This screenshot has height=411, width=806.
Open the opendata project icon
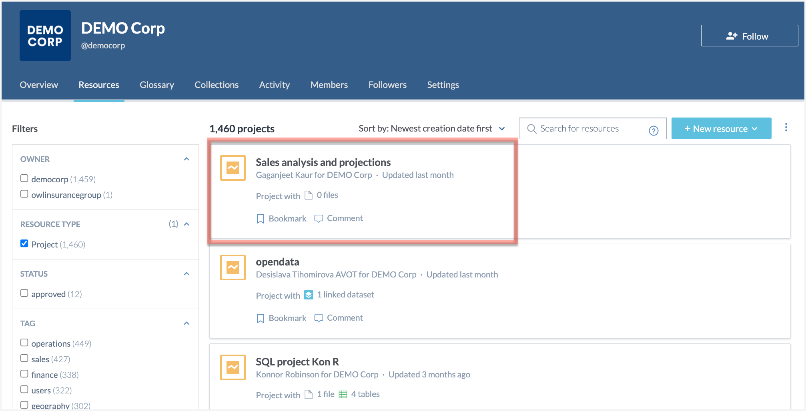(x=233, y=267)
